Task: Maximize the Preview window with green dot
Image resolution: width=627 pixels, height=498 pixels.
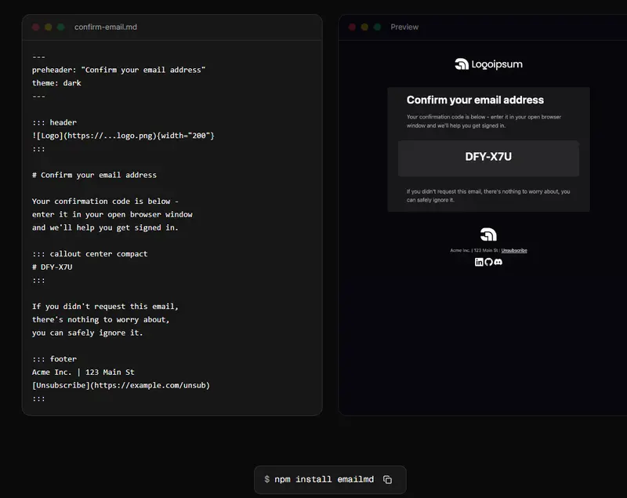Action: tap(377, 27)
